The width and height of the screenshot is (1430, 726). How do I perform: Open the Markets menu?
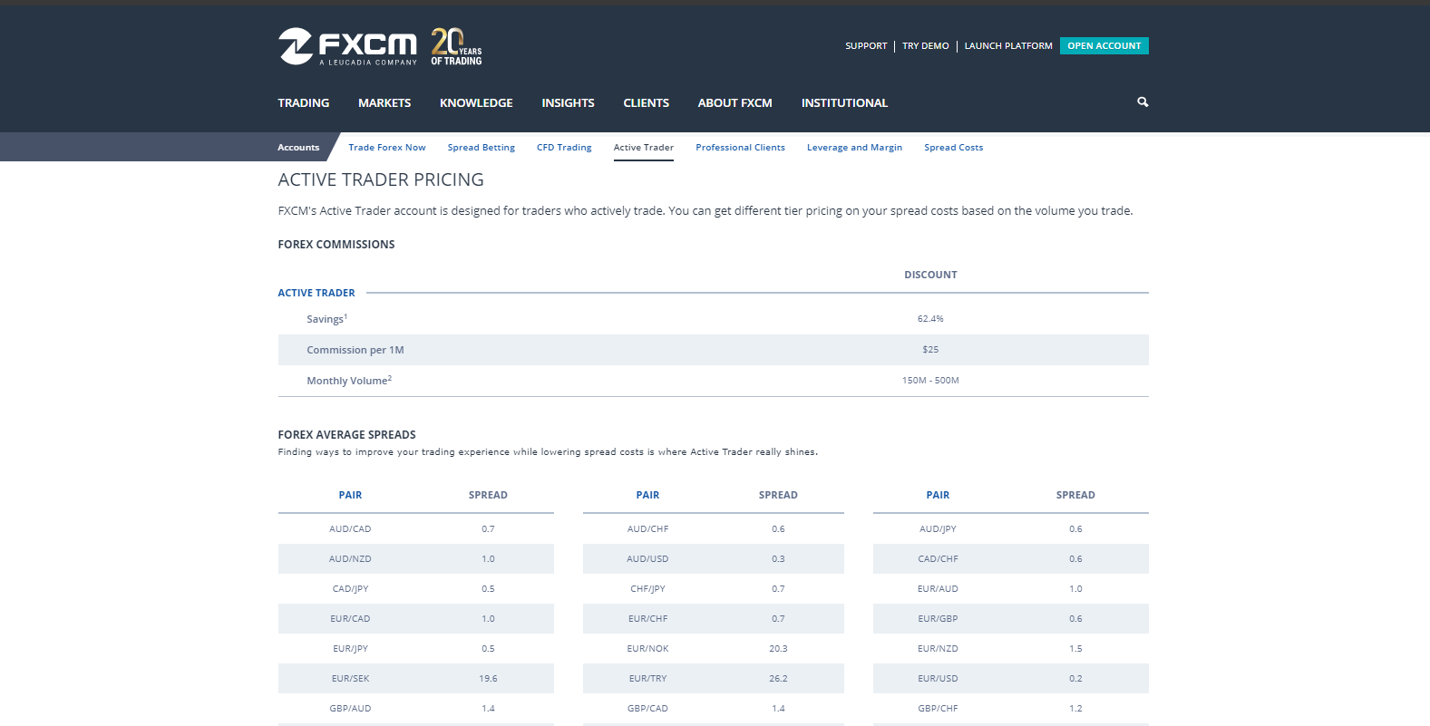(x=384, y=103)
